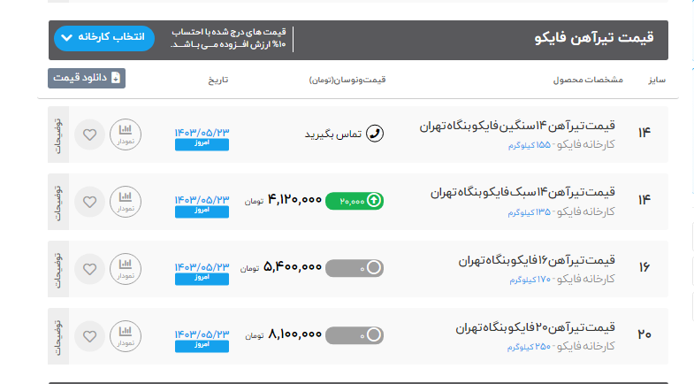The width and height of the screenshot is (694, 384).
Task: Click the green 20,000 price change badge
Action: click(x=355, y=201)
